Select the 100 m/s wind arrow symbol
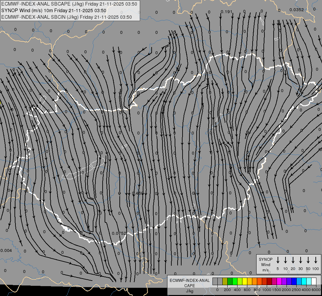The height and width of the screenshot is (296, 322). pyautogui.click(x=316, y=260)
